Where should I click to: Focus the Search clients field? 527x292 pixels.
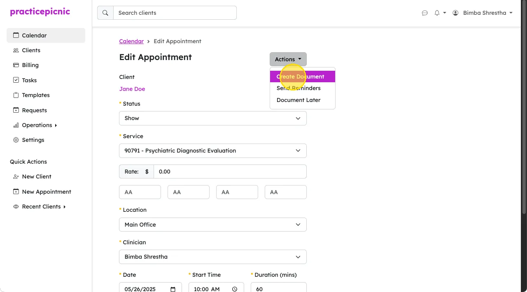point(175,13)
